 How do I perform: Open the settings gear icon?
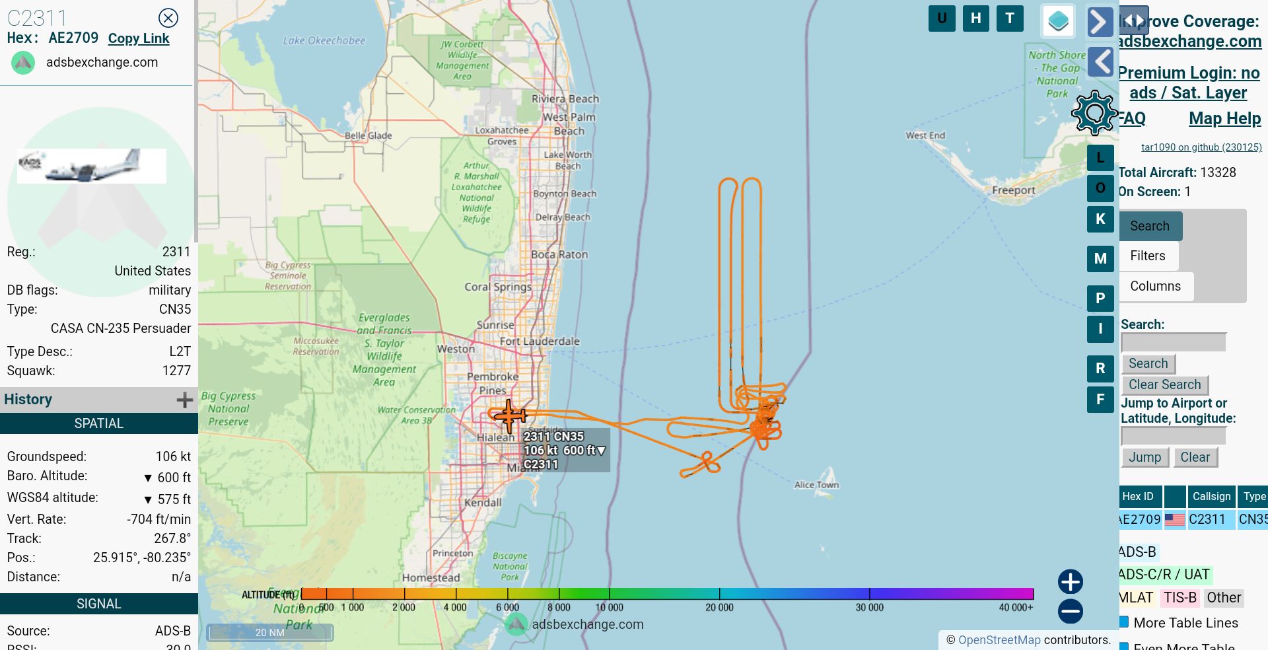pyautogui.click(x=1094, y=112)
